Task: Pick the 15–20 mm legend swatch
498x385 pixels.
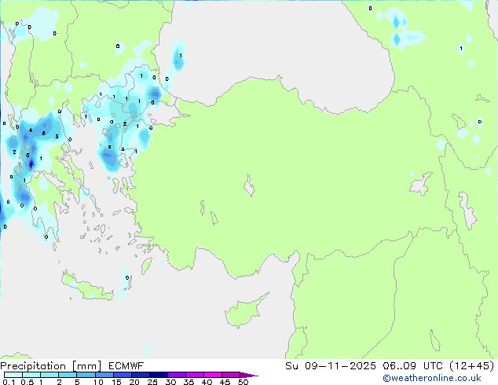Action: point(123,375)
